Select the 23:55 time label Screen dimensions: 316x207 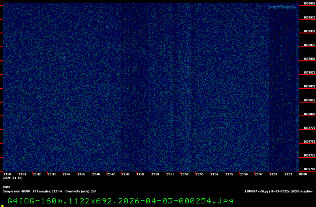229,174
